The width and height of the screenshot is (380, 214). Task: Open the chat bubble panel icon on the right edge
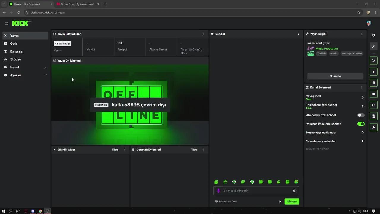point(373,94)
